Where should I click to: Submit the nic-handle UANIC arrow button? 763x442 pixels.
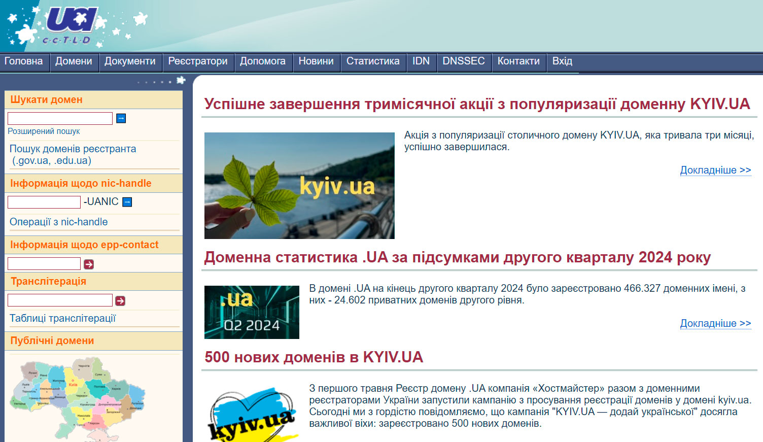click(127, 202)
